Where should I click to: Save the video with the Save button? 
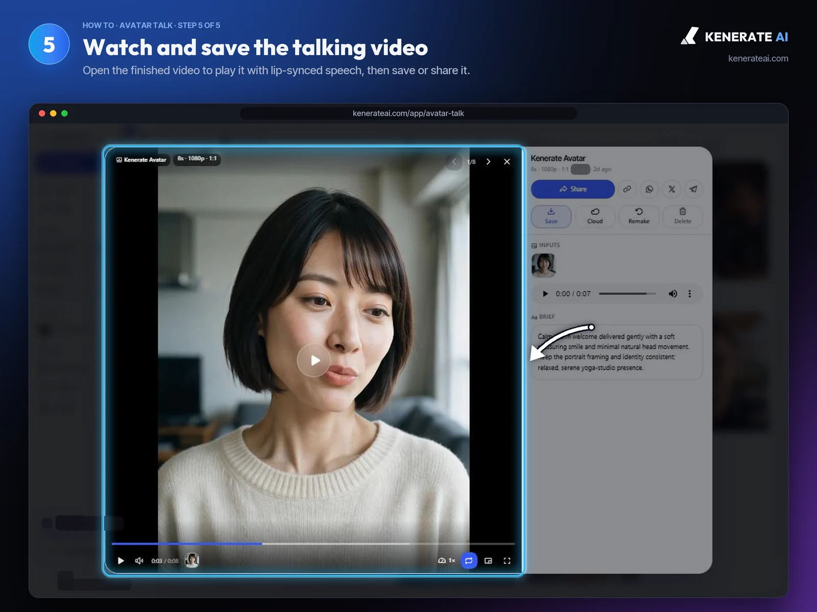551,216
